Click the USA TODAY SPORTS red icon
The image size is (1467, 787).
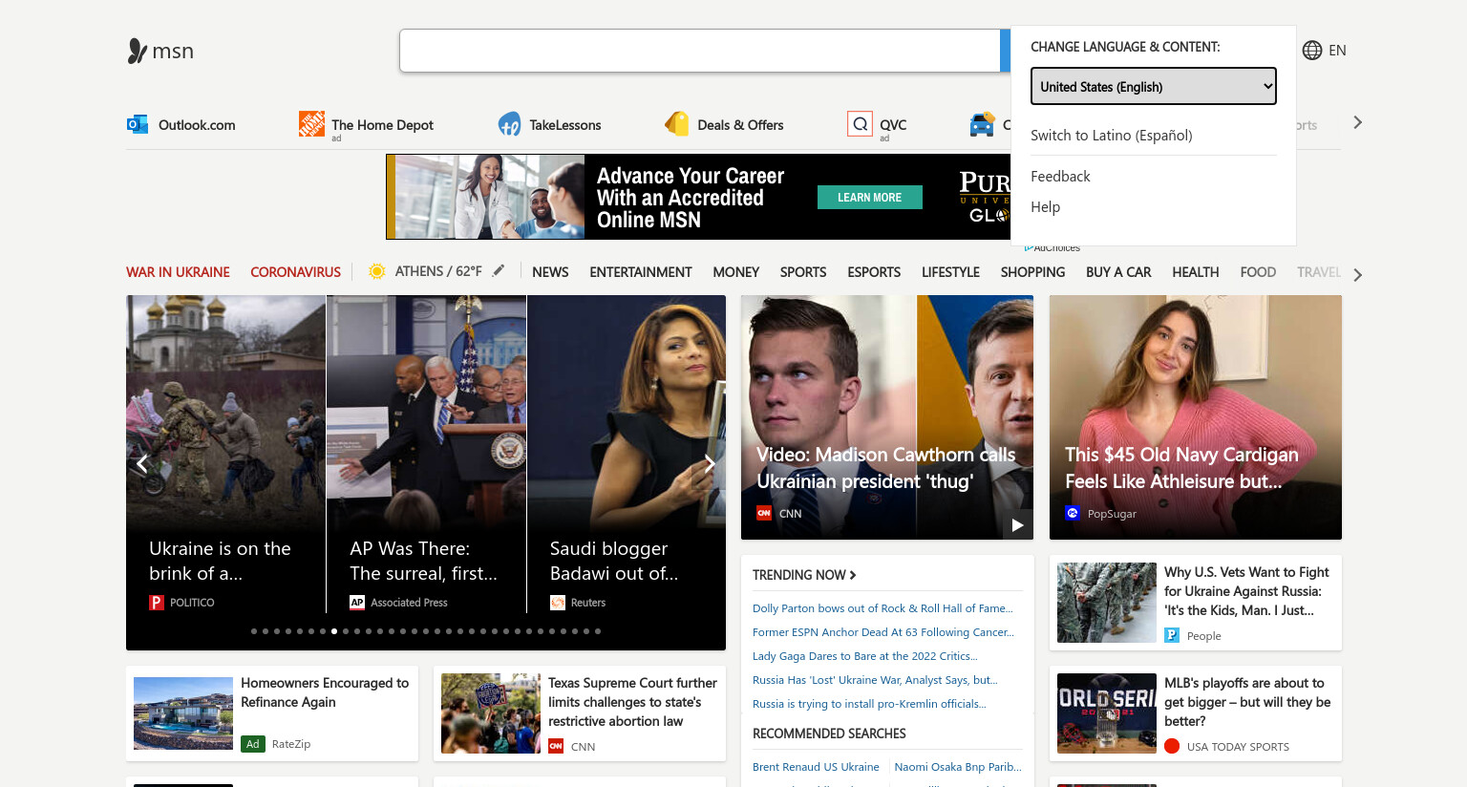pyautogui.click(x=1172, y=746)
